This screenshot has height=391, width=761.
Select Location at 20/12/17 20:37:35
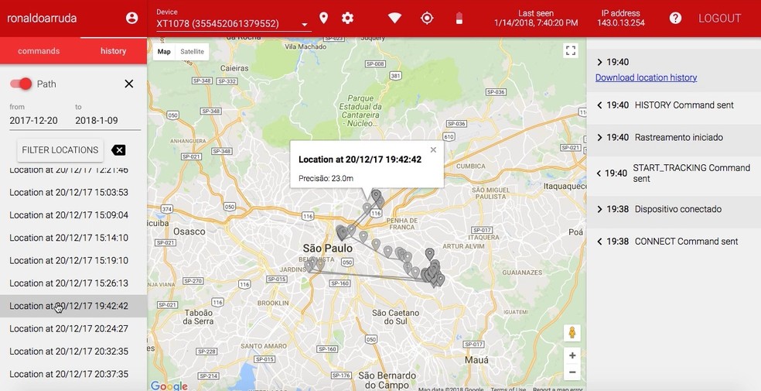[x=73, y=374]
